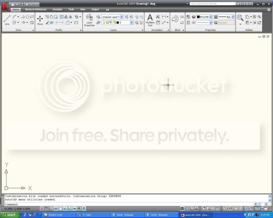The height and width of the screenshot is (218, 273).
Task: Click the command window scroll-down arrow
Action: coord(270,200)
